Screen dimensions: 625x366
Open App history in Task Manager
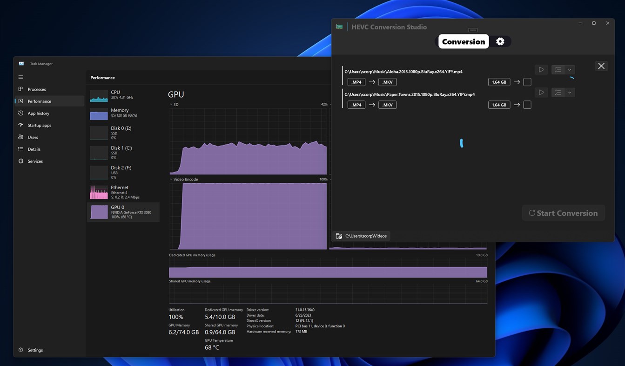pos(49,113)
